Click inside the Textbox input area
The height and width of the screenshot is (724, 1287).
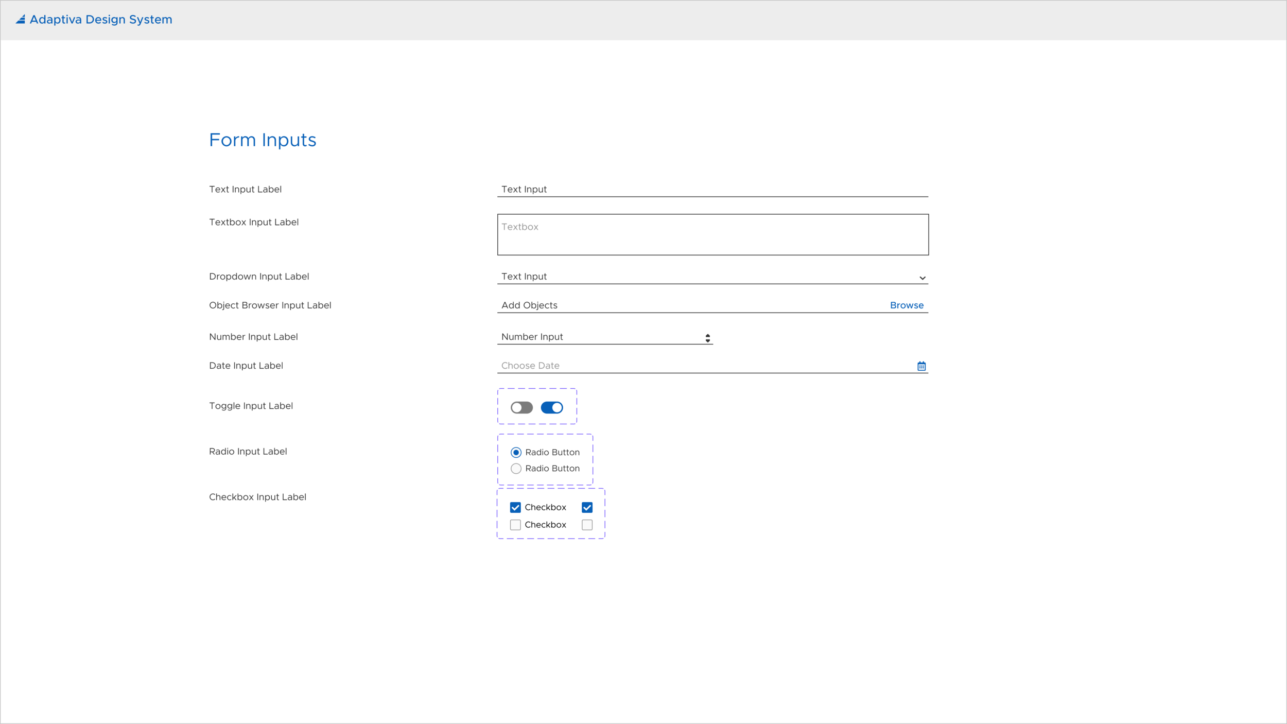(x=712, y=234)
